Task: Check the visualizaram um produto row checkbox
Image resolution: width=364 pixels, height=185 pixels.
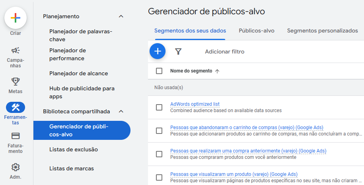Action: click(159, 177)
